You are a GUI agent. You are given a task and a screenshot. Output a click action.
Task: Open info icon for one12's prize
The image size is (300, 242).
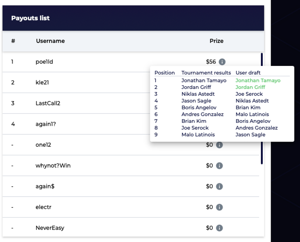(x=219, y=145)
